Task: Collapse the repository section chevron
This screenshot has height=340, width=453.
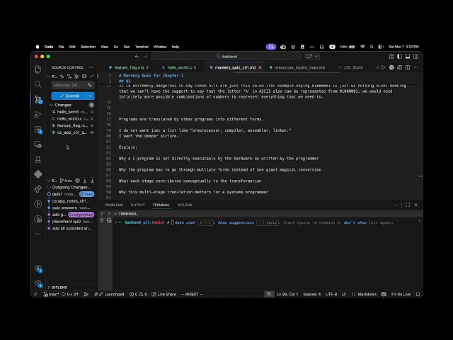Action: (49, 76)
